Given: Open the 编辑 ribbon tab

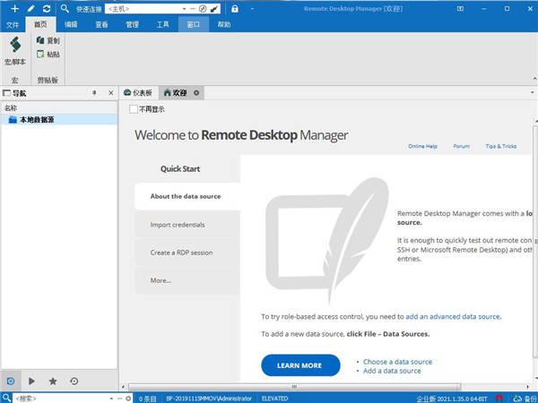Looking at the screenshot, I should (71, 24).
